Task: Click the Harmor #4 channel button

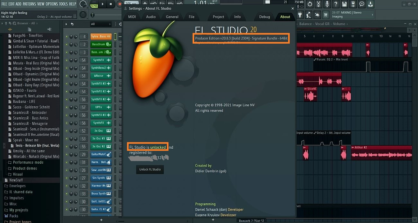Action: 101,186
